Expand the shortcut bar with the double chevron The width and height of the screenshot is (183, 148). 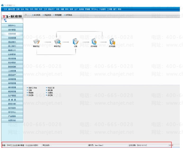26,15
